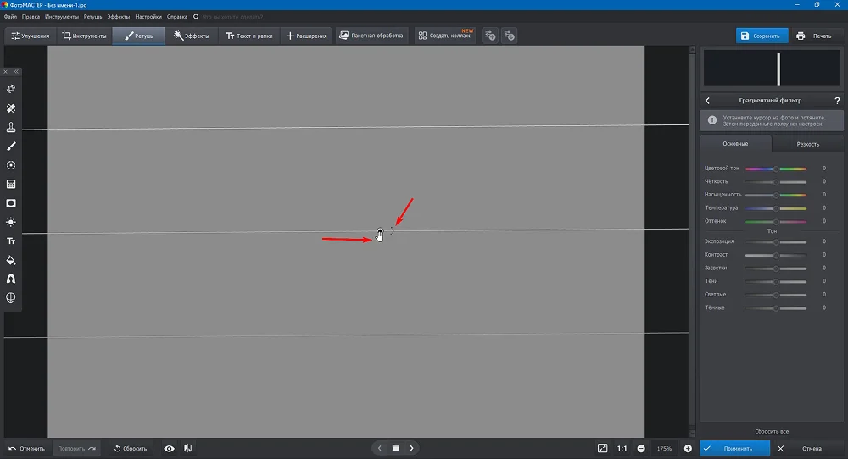The image size is (848, 459).
Task: Zoom out with minus button
Action: tap(641, 448)
